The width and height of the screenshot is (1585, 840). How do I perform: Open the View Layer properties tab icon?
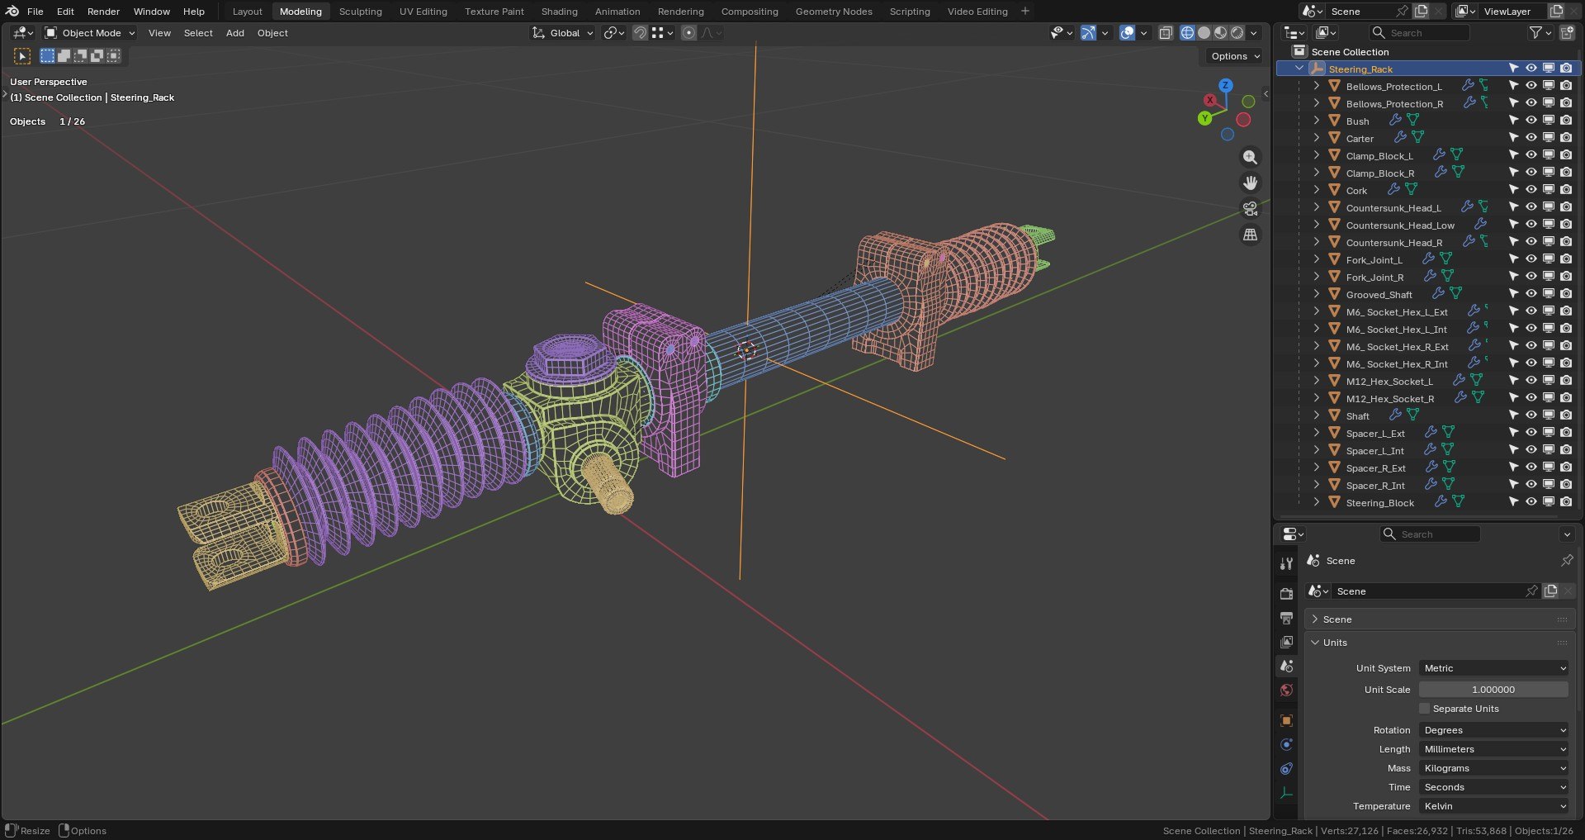point(1286,642)
